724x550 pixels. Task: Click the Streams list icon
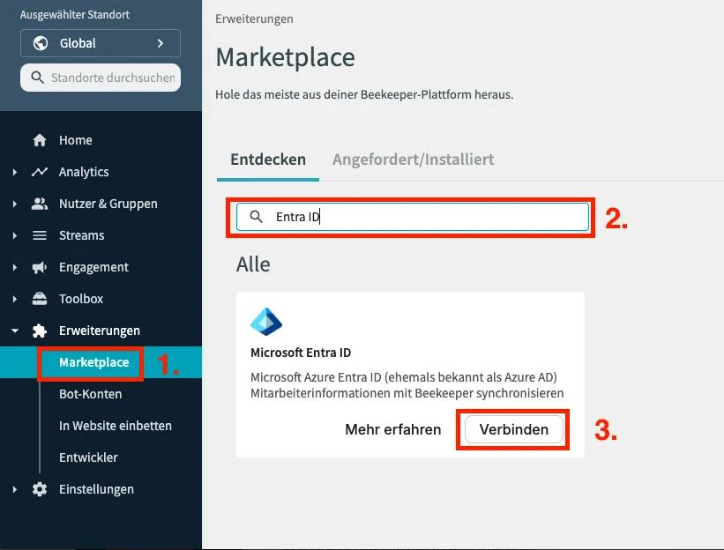(x=40, y=235)
